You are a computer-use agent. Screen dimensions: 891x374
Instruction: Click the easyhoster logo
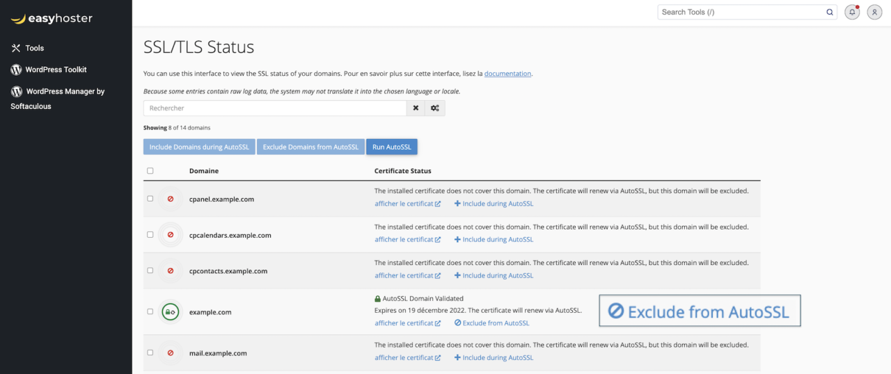click(x=52, y=19)
